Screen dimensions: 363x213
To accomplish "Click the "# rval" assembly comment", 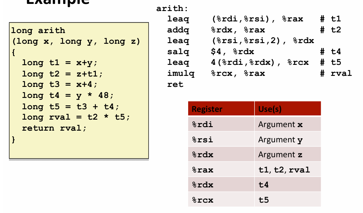I will (336, 73).
